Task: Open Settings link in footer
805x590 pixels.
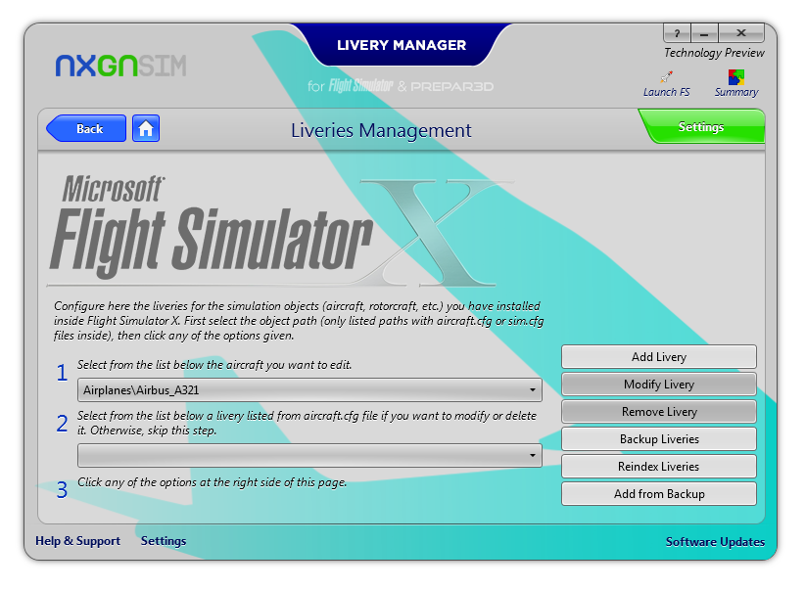Action: pos(164,541)
